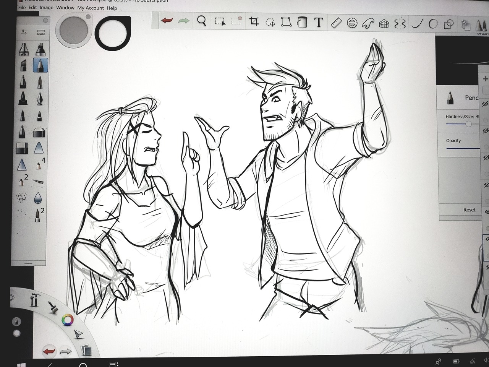Activate the Text tool

coord(319,23)
